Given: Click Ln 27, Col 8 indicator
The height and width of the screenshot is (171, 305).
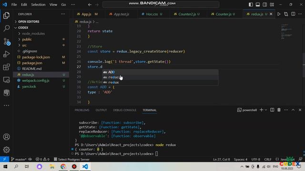Looking at the screenshot, I should [x=221, y=160].
